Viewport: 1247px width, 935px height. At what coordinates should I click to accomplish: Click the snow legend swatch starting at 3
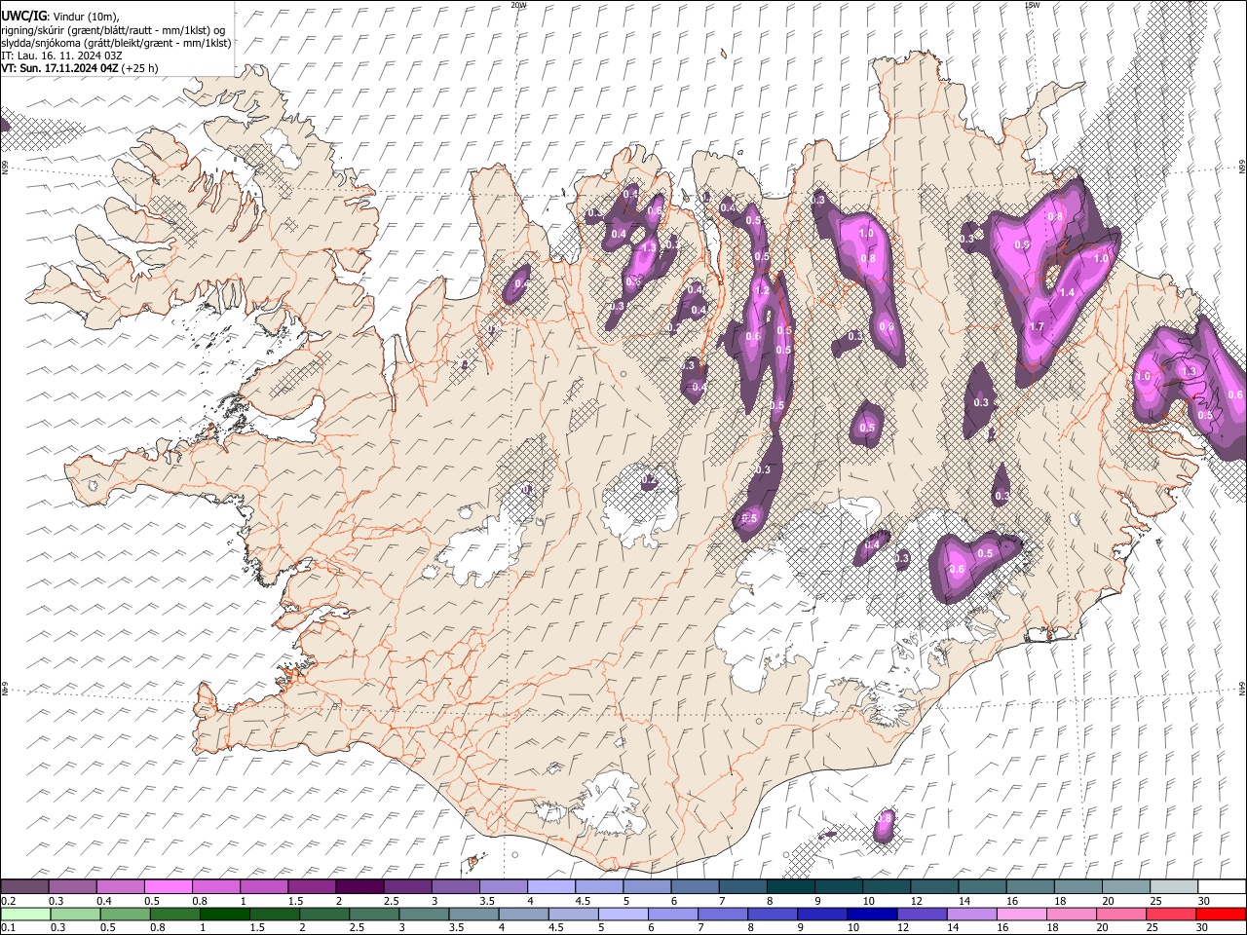456,886
